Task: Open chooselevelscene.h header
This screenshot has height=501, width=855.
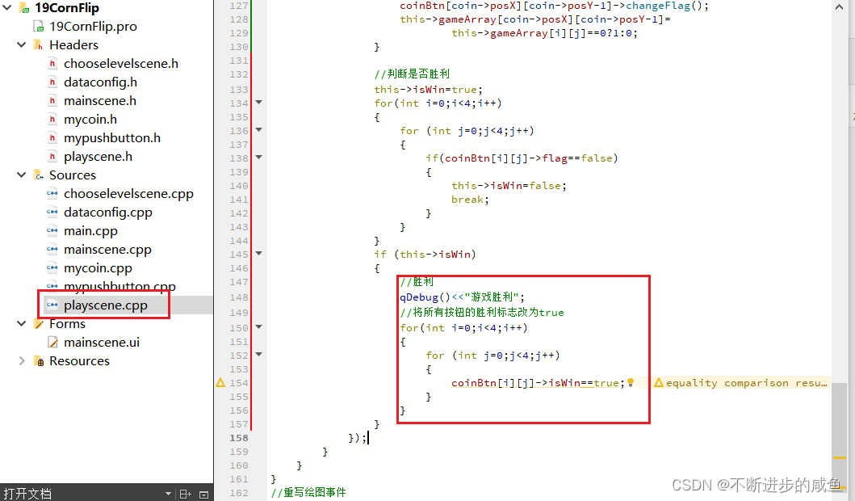Action: point(120,63)
